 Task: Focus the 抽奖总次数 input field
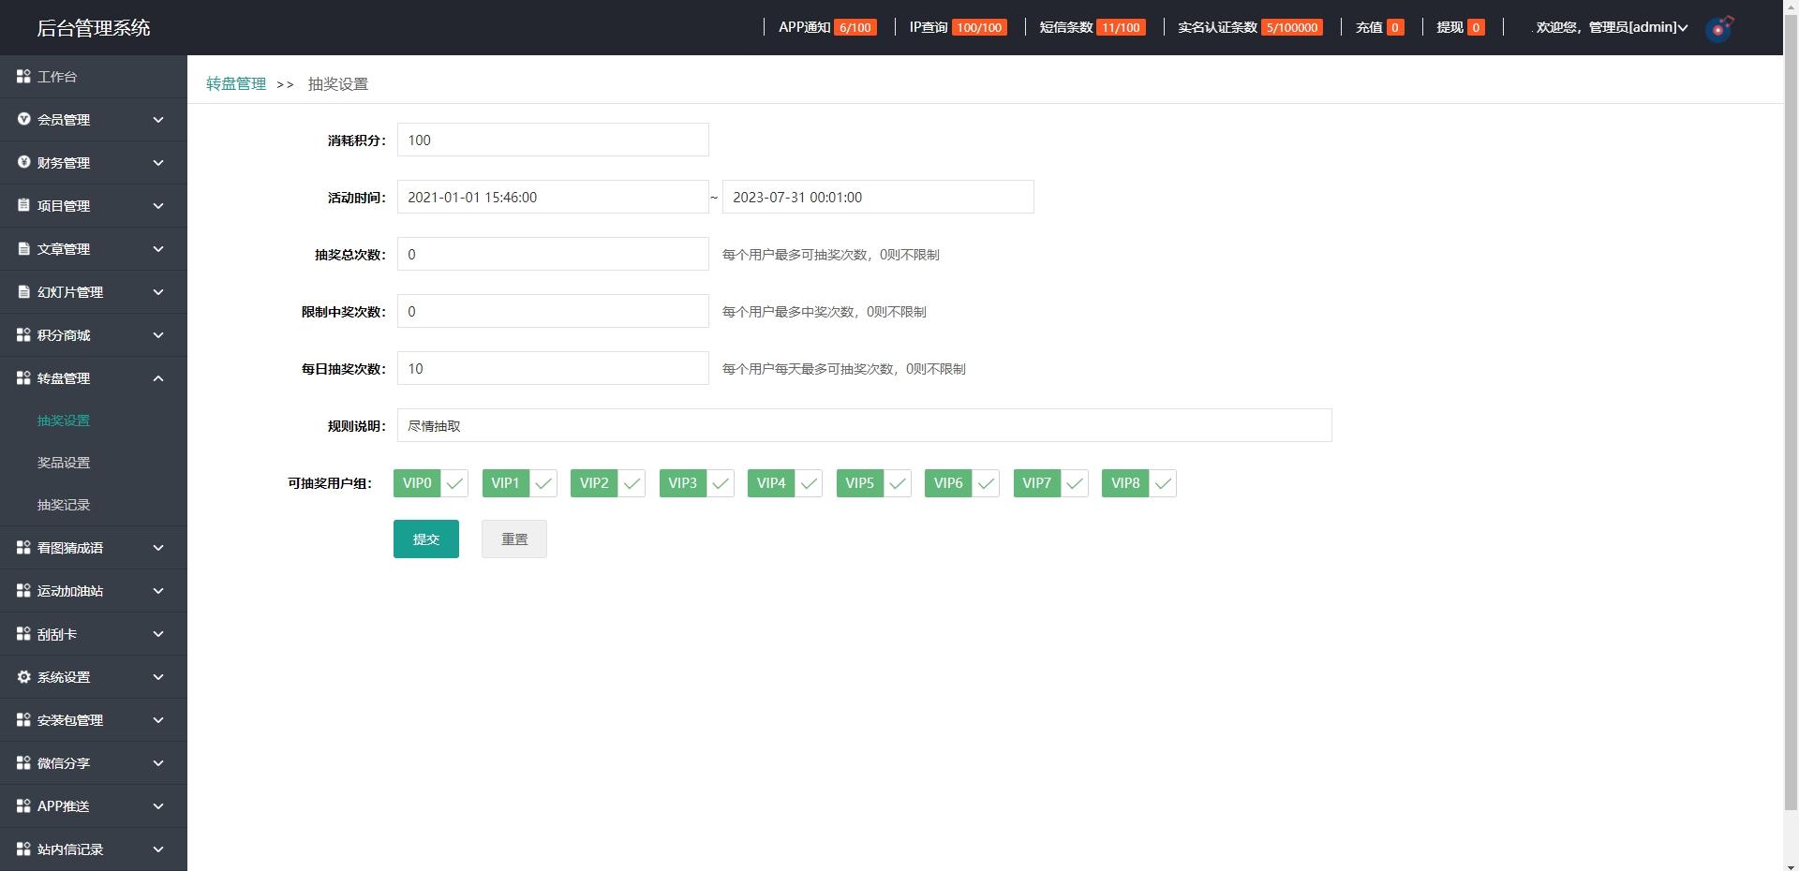click(553, 254)
